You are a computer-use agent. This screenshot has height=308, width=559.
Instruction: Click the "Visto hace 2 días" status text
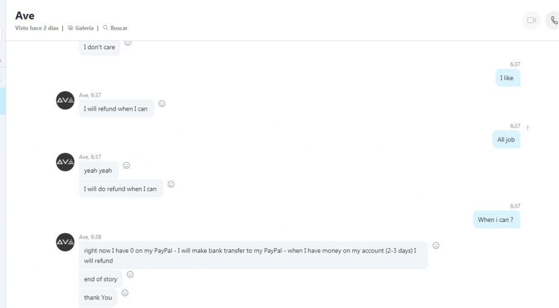(37, 28)
